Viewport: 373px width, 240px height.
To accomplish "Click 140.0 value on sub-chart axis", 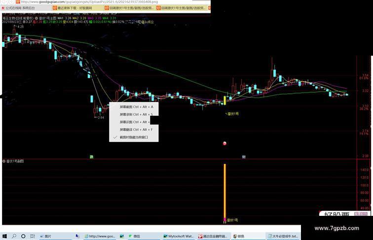I will point(365,170).
